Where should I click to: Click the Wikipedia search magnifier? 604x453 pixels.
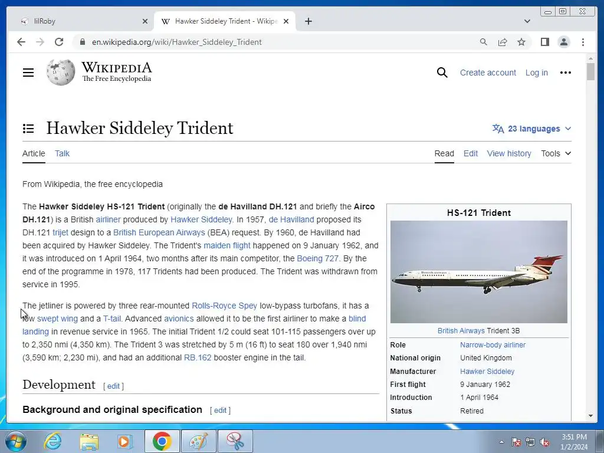pyautogui.click(x=442, y=73)
